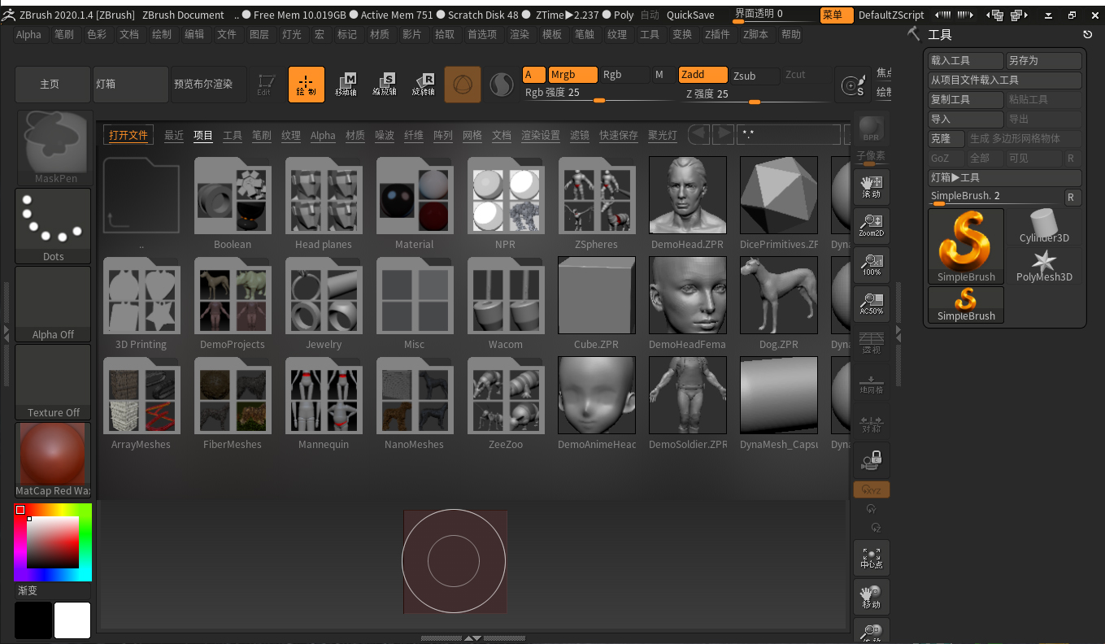
Task: Adjust the Rgb 强度 slider
Action: point(599,93)
